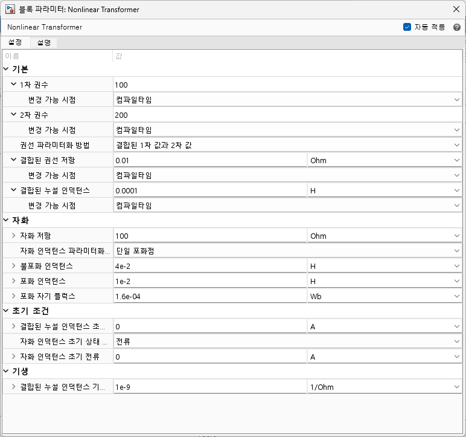Open the Ohm unit dropdown for 자화 저항

point(385,236)
